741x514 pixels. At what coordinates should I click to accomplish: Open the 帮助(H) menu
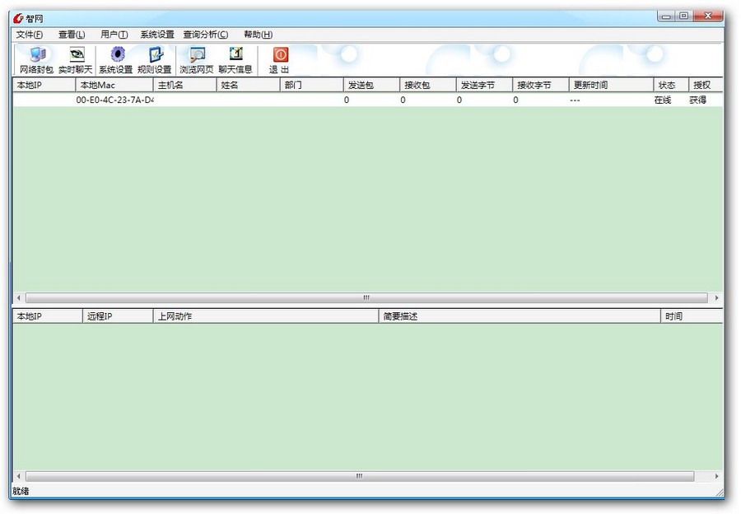pos(258,35)
